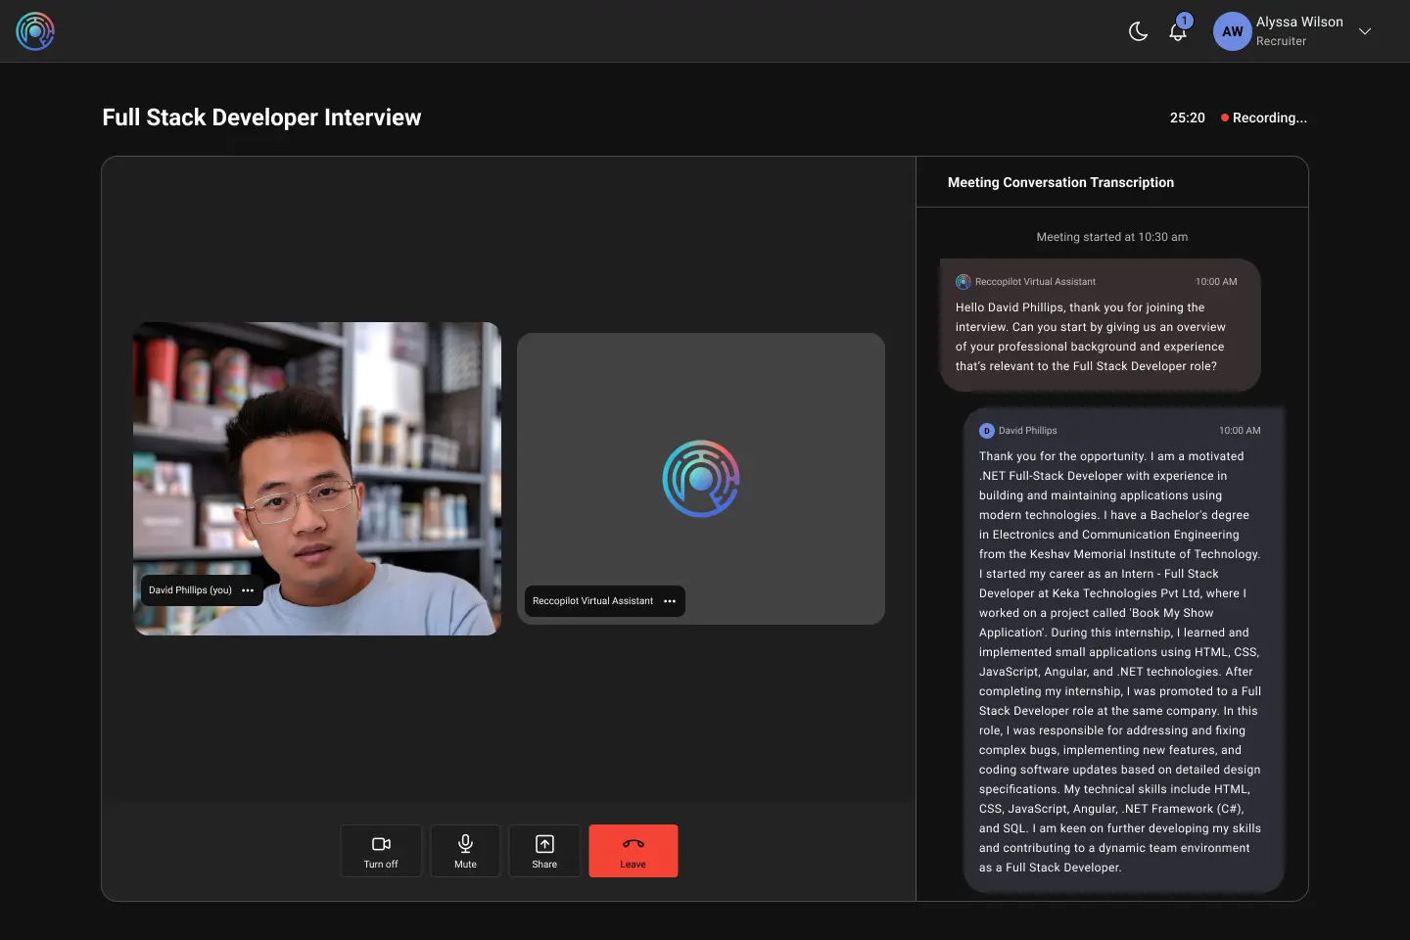Open options menu for David Phillips video
1410x940 pixels.
click(x=248, y=590)
